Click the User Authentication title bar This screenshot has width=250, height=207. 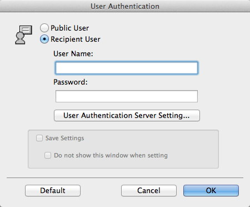[125, 6]
